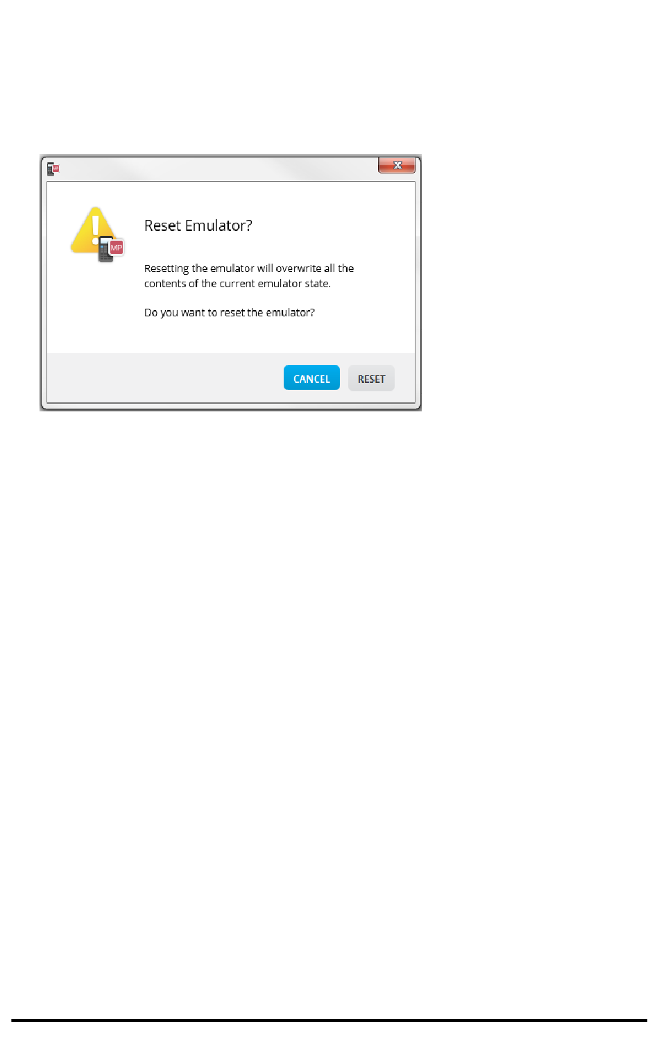This screenshot has height=1060, width=659.
Task: Click the word 'overwrite' in the message
Action: coord(298,268)
